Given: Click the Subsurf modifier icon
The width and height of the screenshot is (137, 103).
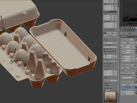Looking at the screenshot, I should pos(124,82).
